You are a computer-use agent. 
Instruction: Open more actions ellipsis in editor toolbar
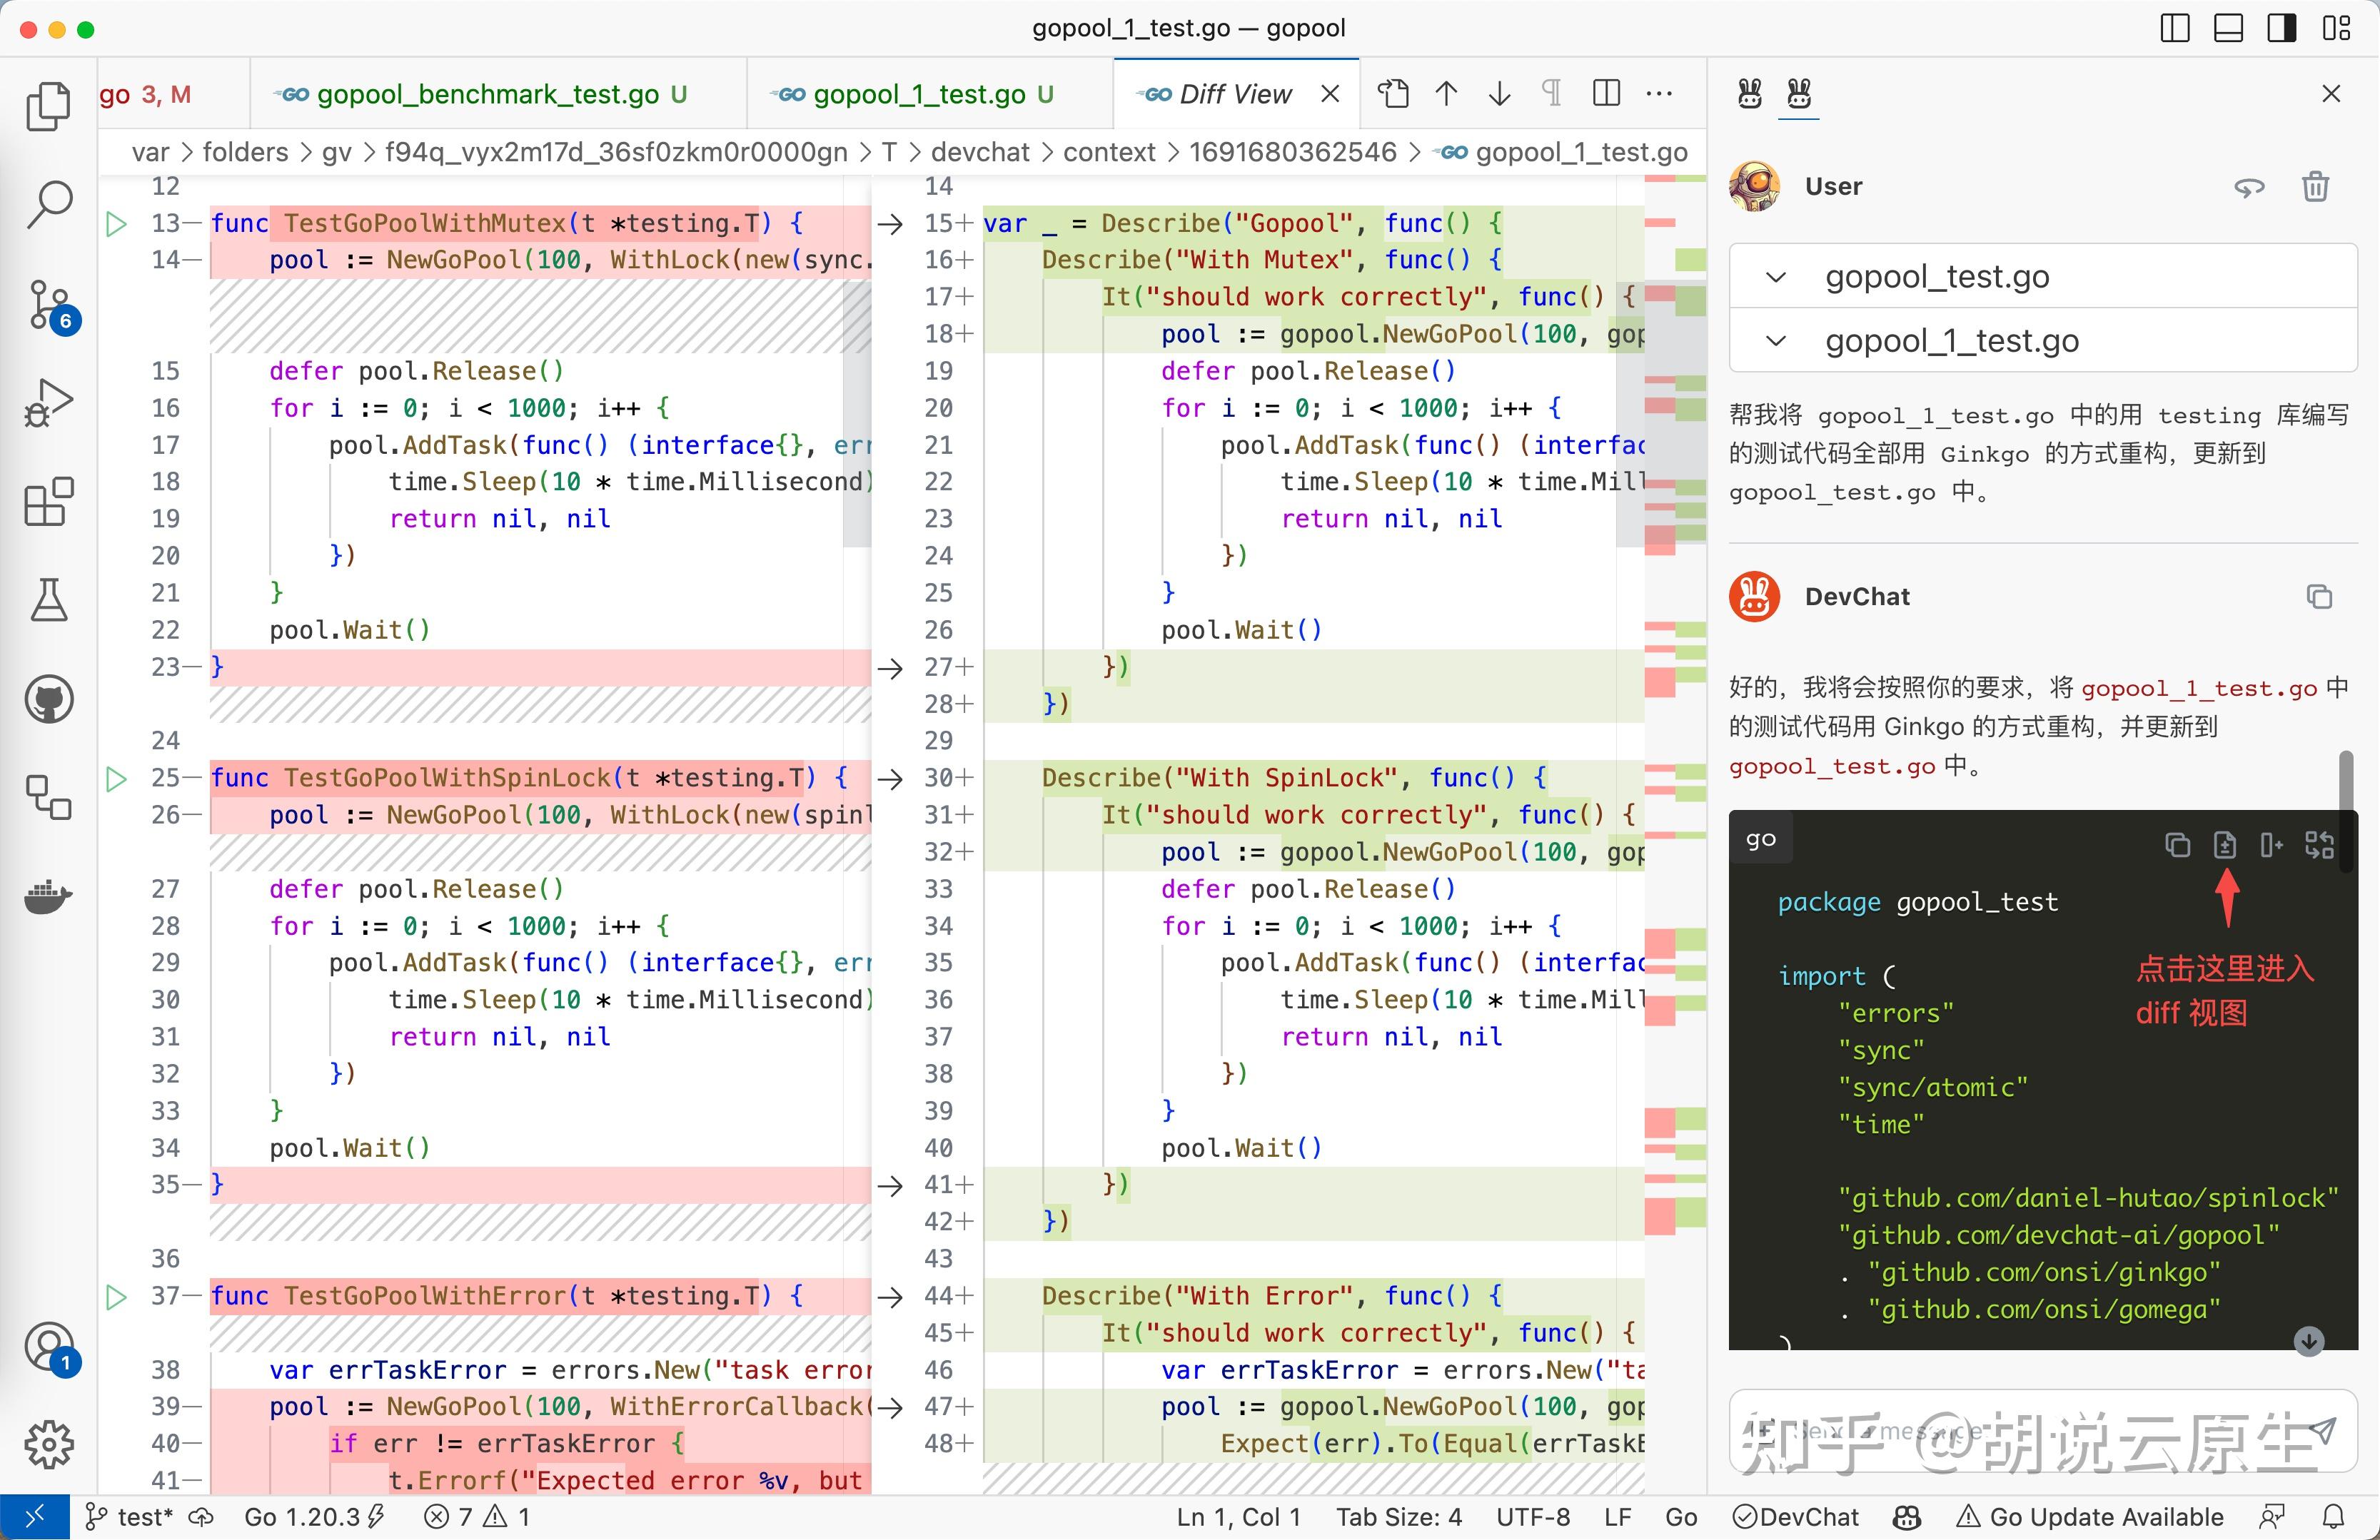(1659, 94)
